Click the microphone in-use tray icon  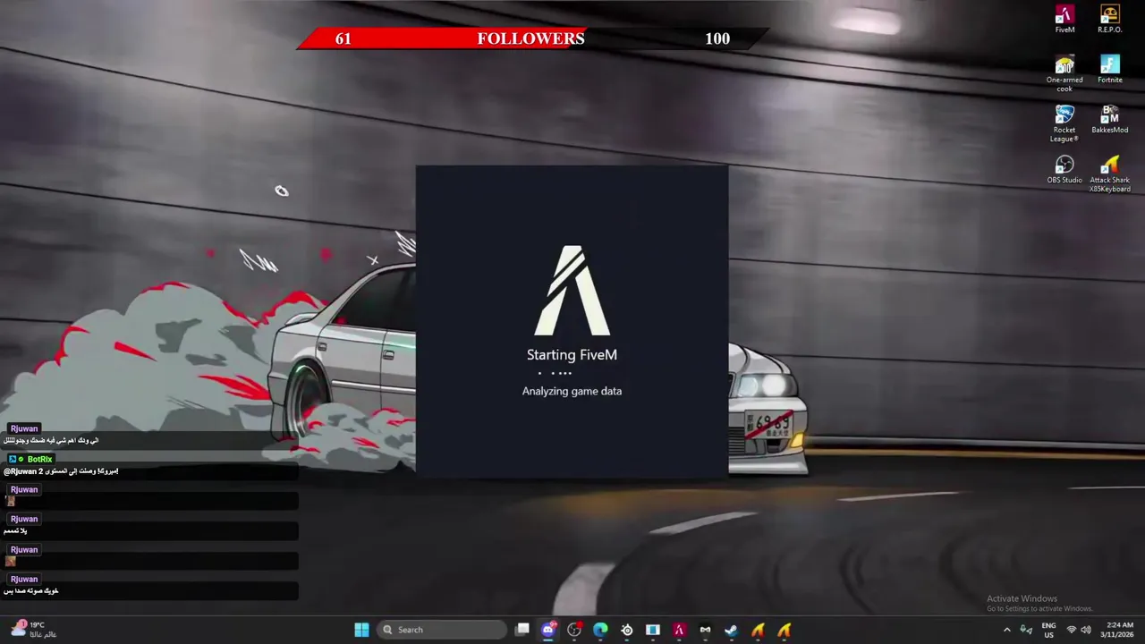point(1026,630)
